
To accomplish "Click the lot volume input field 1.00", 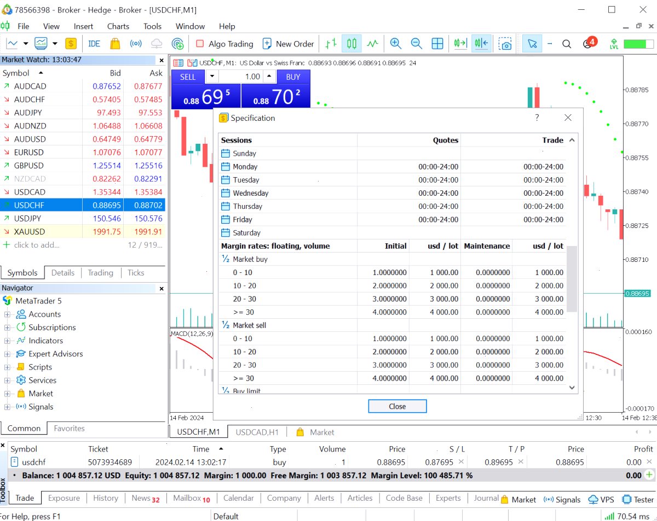I will pyautogui.click(x=241, y=77).
